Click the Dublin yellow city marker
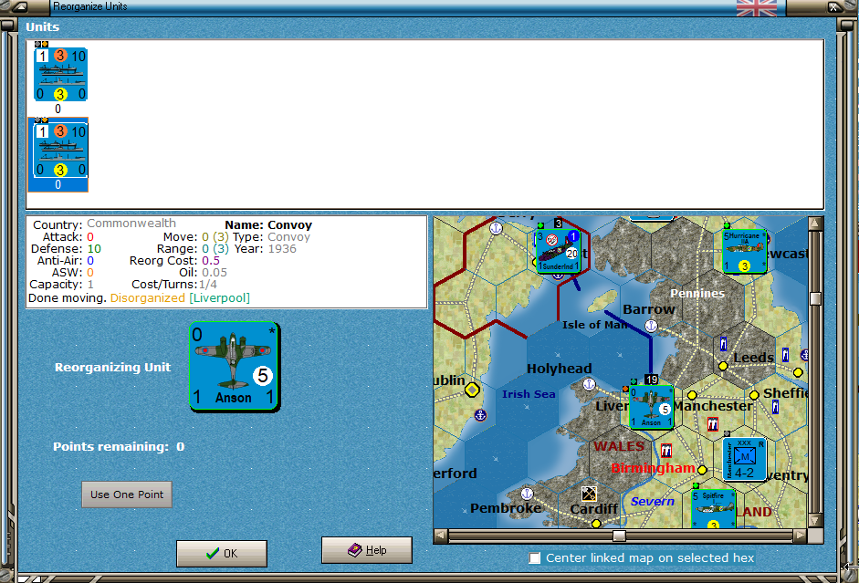This screenshot has height=583, width=859. 472,390
